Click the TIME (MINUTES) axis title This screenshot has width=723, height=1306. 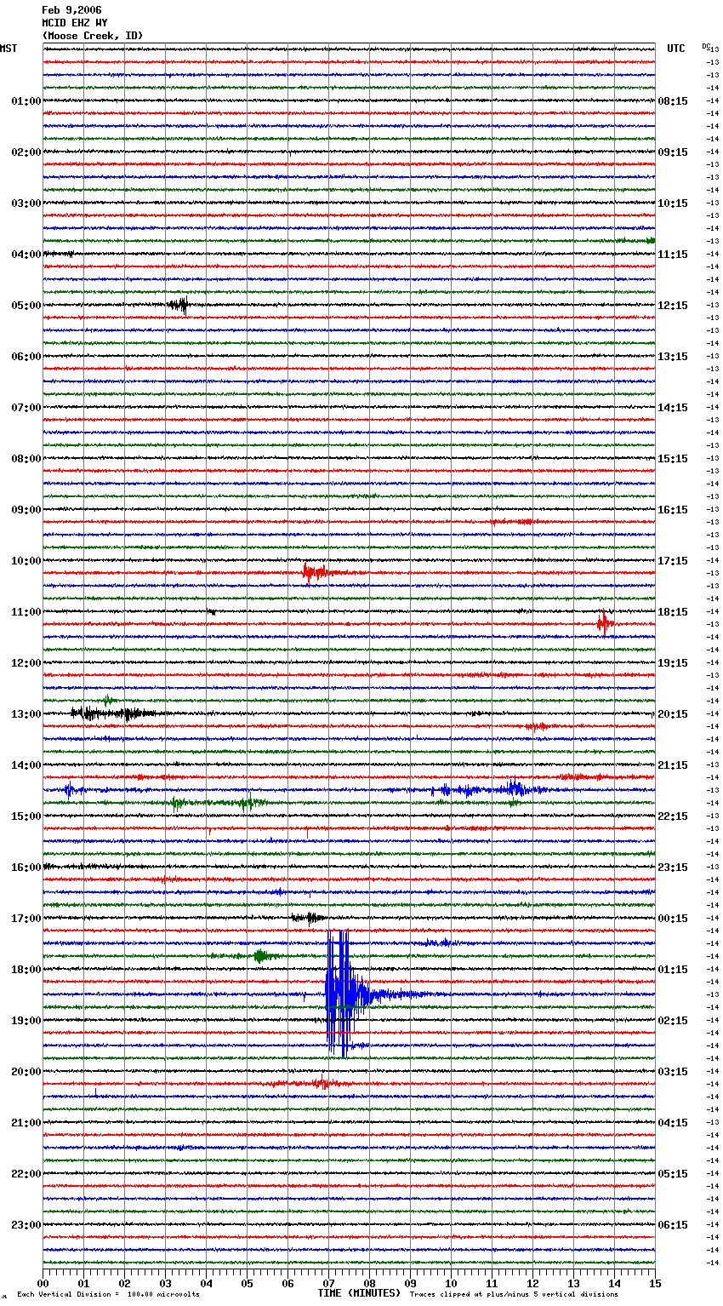359,1293
